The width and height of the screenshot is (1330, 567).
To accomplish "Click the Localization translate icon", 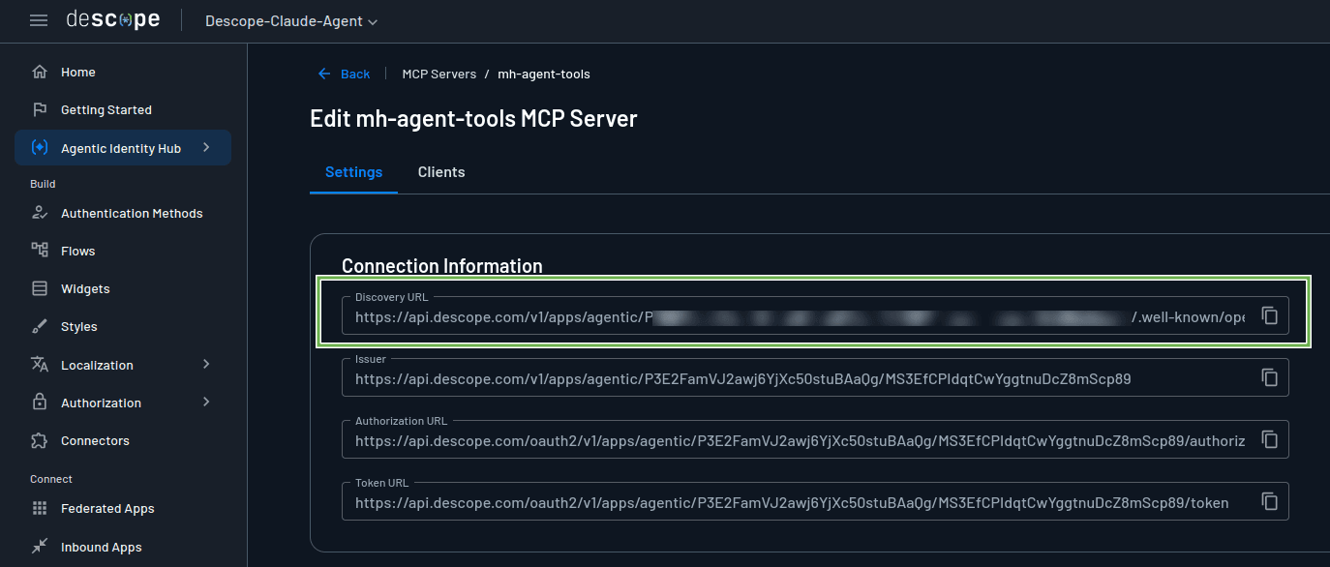I will click(x=40, y=365).
